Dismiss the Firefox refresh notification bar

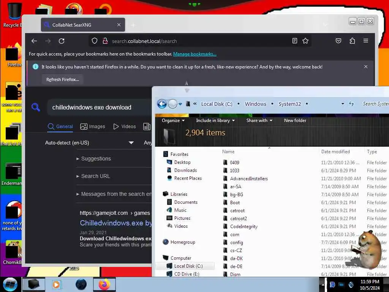tap(366, 67)
